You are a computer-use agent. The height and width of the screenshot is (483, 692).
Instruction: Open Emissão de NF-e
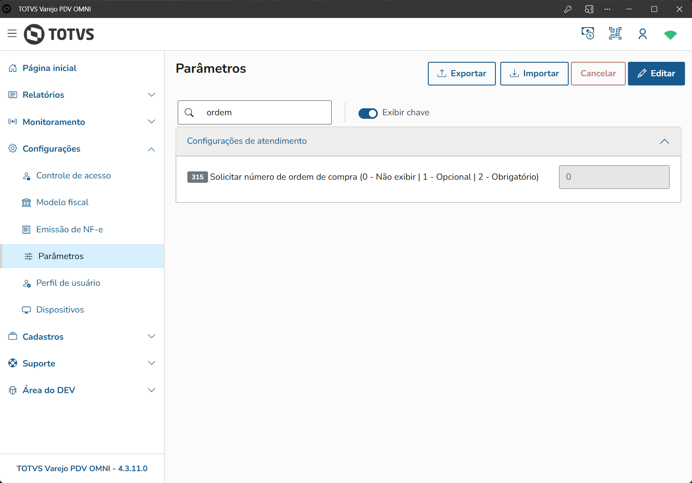[x=82, y=229]
